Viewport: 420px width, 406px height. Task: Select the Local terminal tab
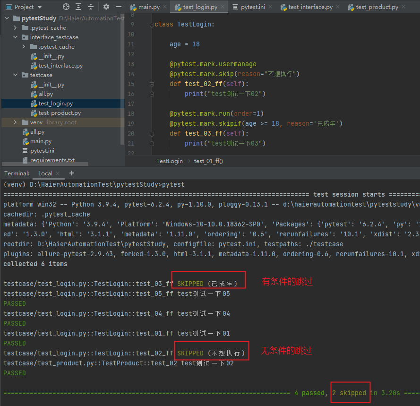coord(45,173)
